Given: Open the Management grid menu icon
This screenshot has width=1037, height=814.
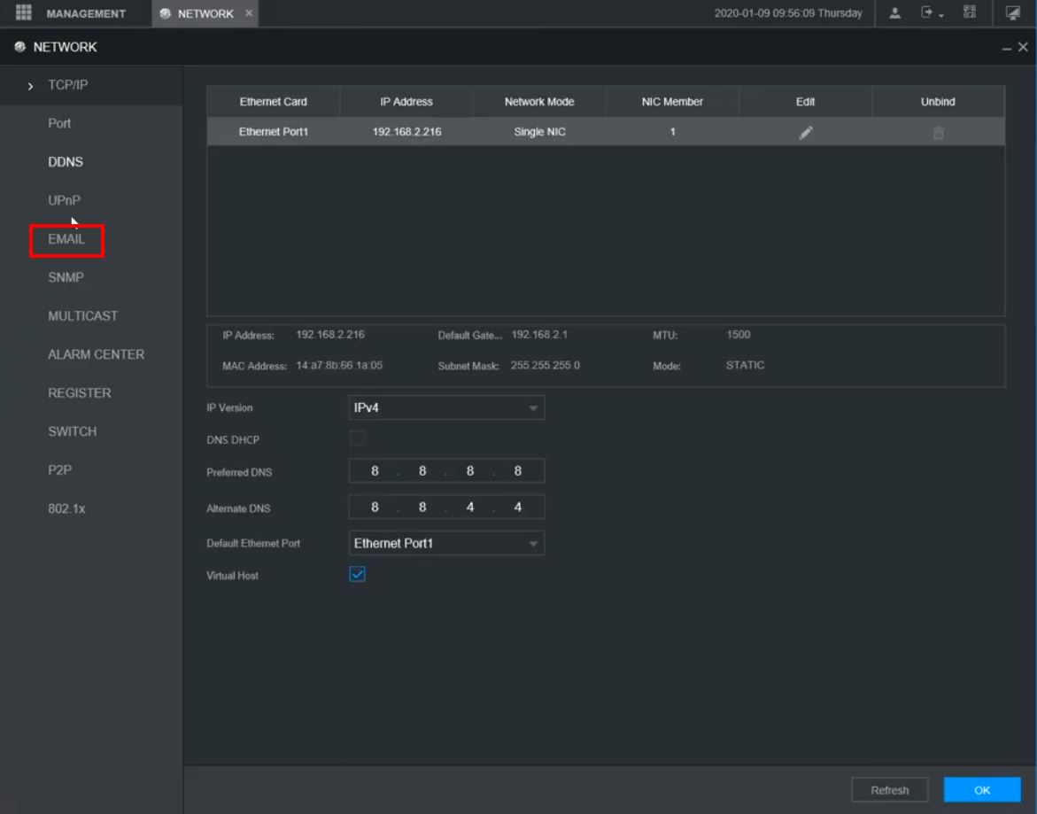Looking at the screenshot, I should pyautogui.click(x=23, y=12).
